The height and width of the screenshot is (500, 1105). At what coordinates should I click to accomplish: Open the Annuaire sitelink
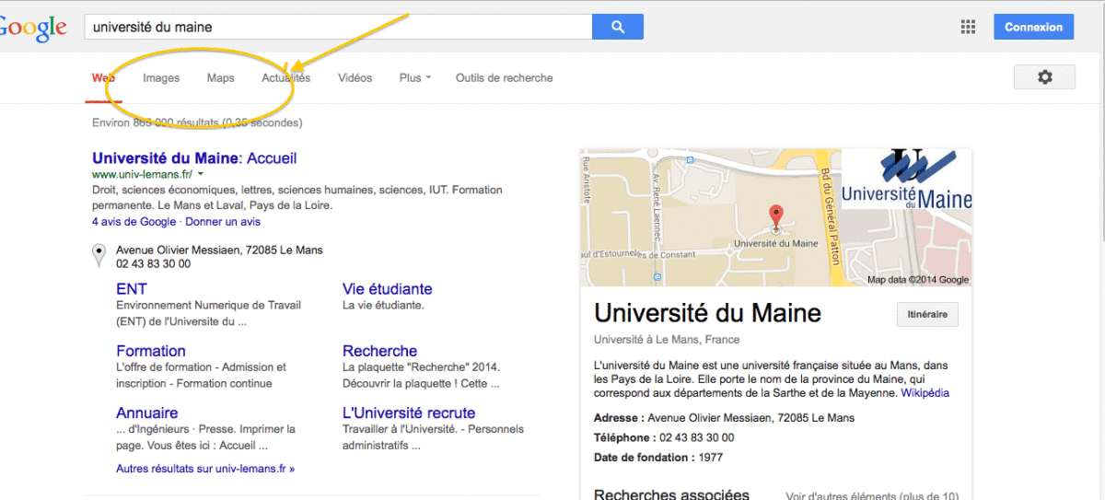[x=147, y=413]
